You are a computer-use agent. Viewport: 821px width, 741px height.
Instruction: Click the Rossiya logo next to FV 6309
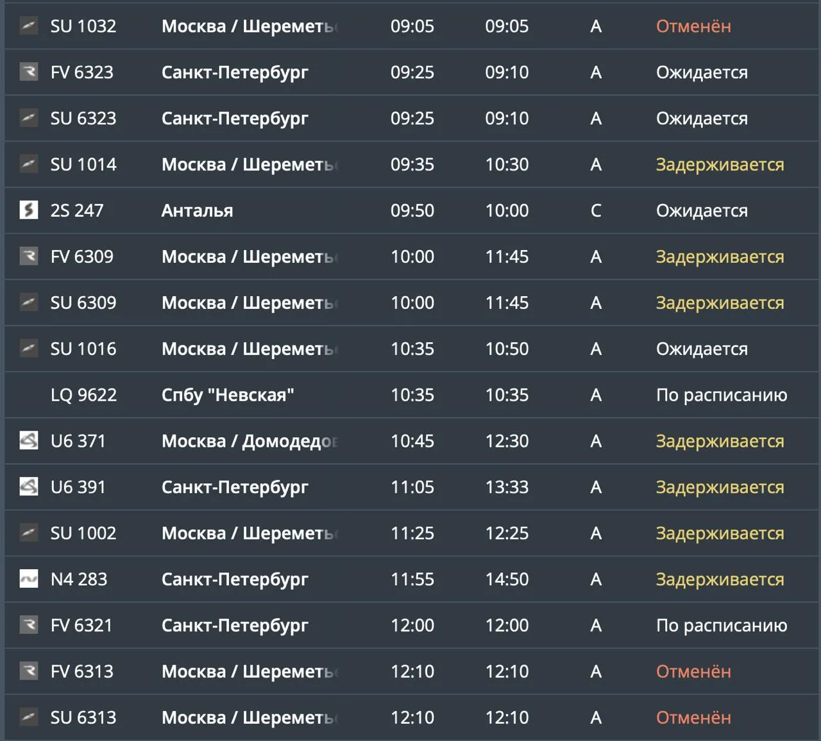tap(29, 256)
